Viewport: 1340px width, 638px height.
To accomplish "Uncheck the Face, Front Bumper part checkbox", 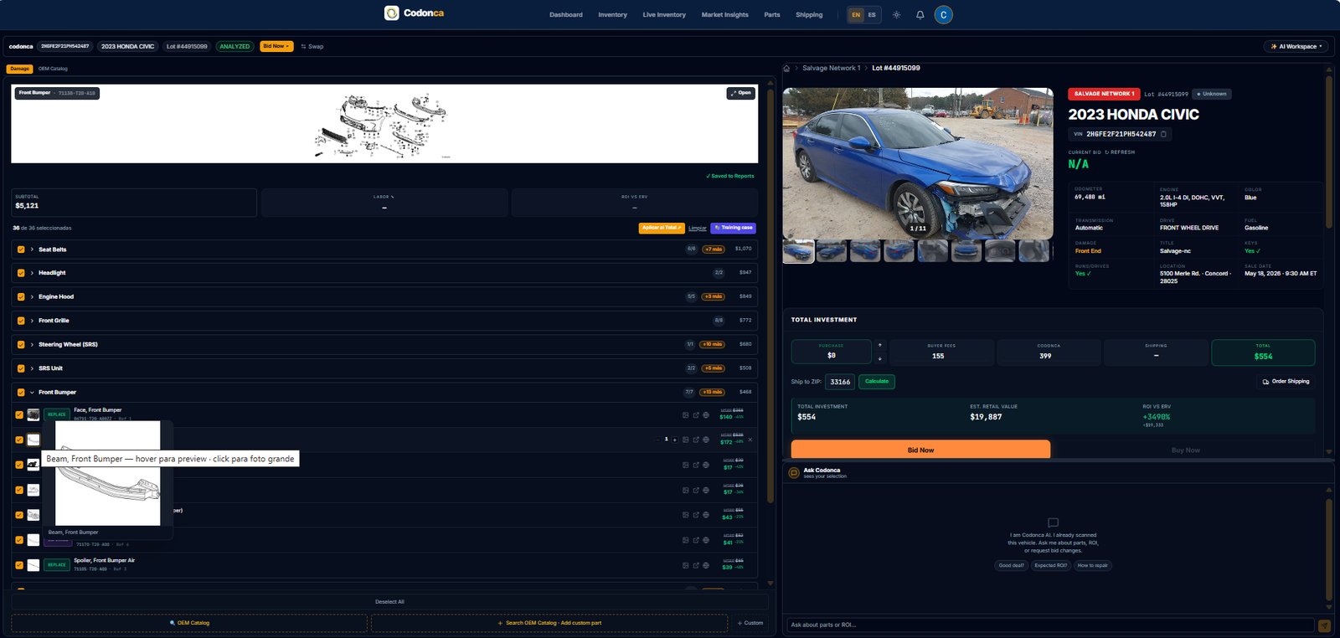I will point(19,414).
